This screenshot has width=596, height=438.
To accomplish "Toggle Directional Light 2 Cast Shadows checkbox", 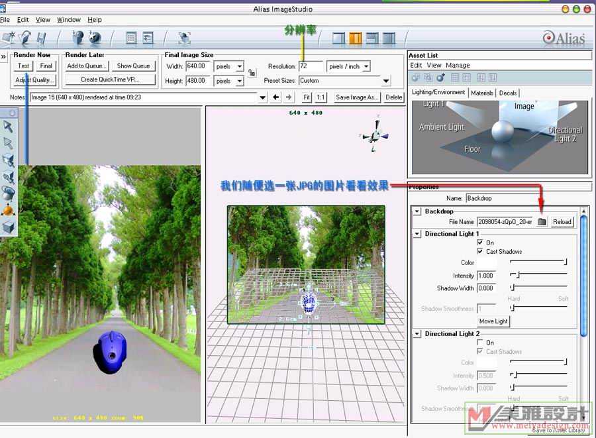I will (x=479, y=351).
